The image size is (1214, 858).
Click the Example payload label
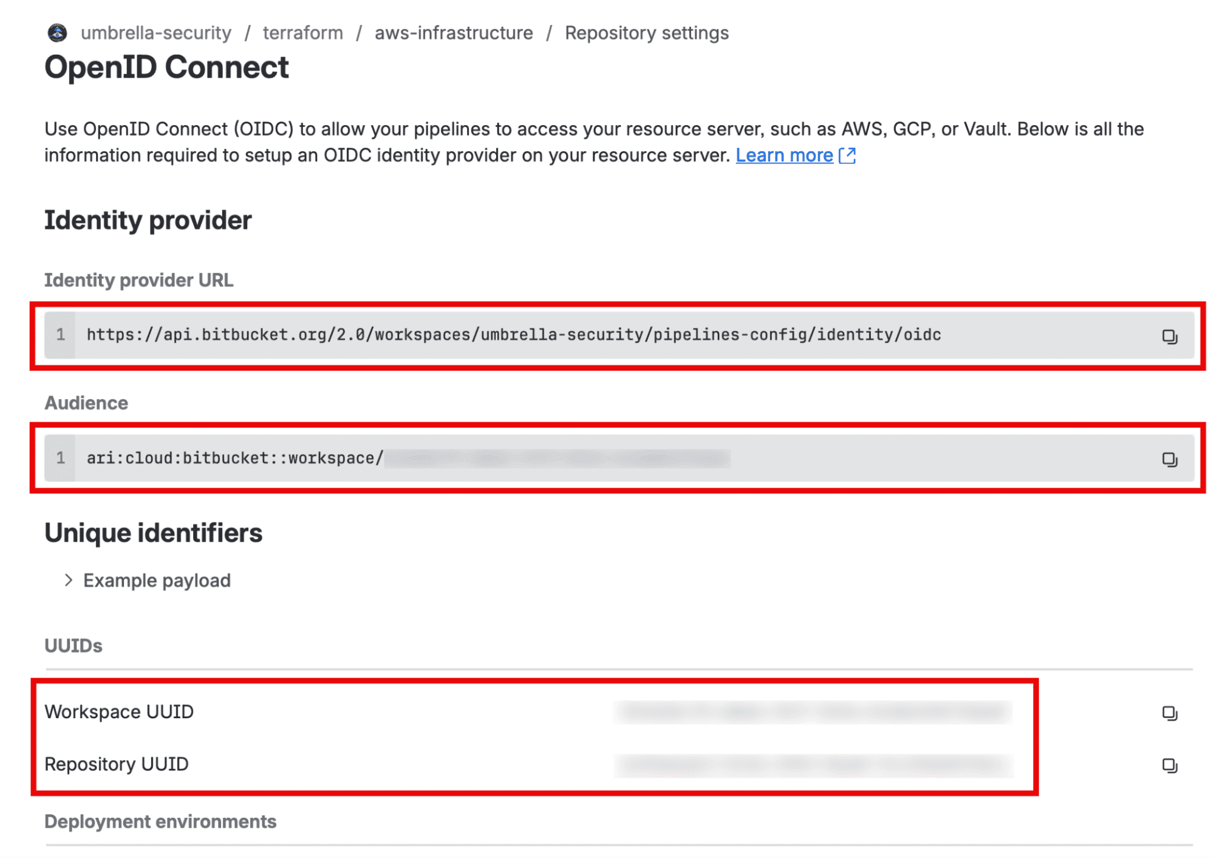(157, 580)
